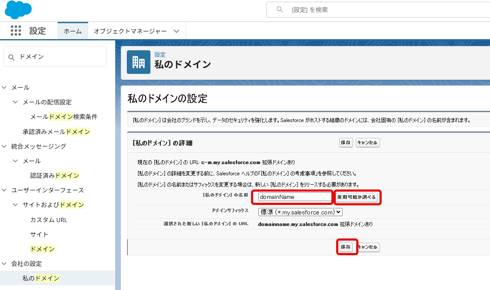
Task: Collapse the top-level メール tree section
Action: 4,88
